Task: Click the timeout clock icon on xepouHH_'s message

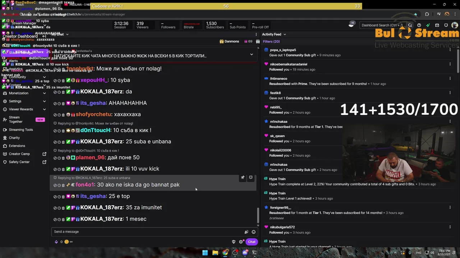Action: click(59, 81)
